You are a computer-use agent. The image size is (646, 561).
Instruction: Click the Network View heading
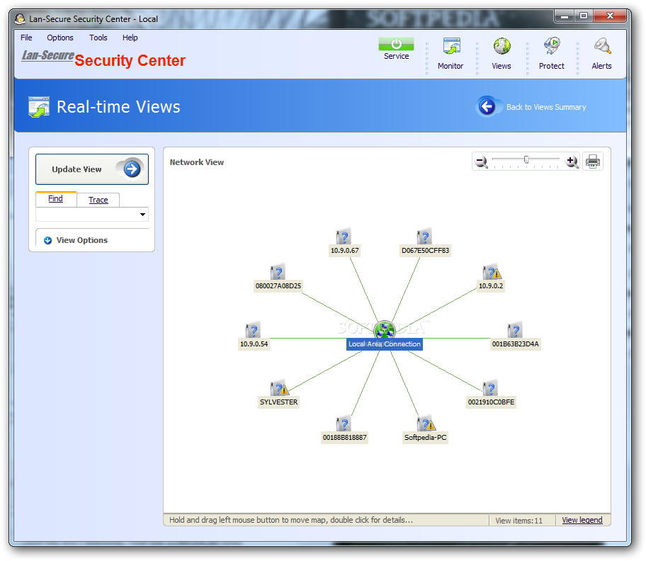point(196,162)
